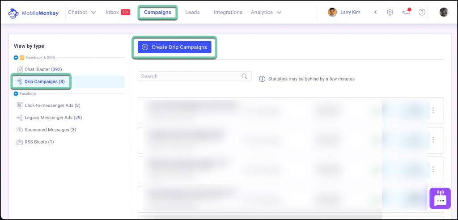The width and height of the screenshot is (458, 220).
Task: Click the Messenger icon beside Facebook header
Action: (16, 93)
